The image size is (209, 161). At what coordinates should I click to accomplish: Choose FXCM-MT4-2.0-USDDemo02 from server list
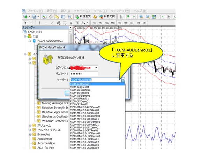click(x=97, y=136)
